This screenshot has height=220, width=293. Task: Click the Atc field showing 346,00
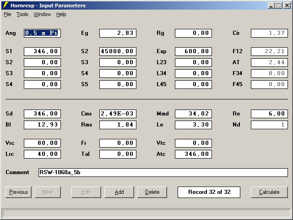[193, 154]
